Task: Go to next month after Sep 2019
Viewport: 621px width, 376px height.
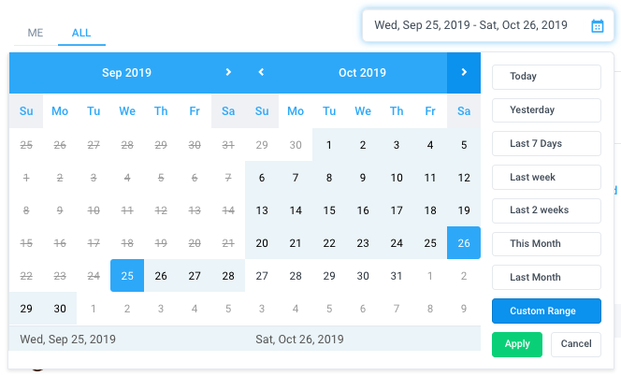Action: click(x=228, y=72)
